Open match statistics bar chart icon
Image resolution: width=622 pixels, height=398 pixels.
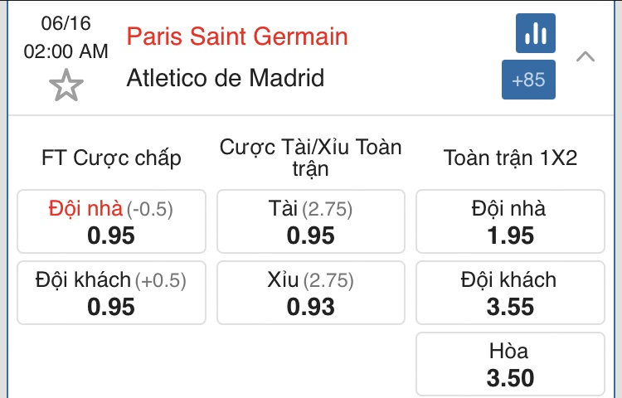pos(536,33)
